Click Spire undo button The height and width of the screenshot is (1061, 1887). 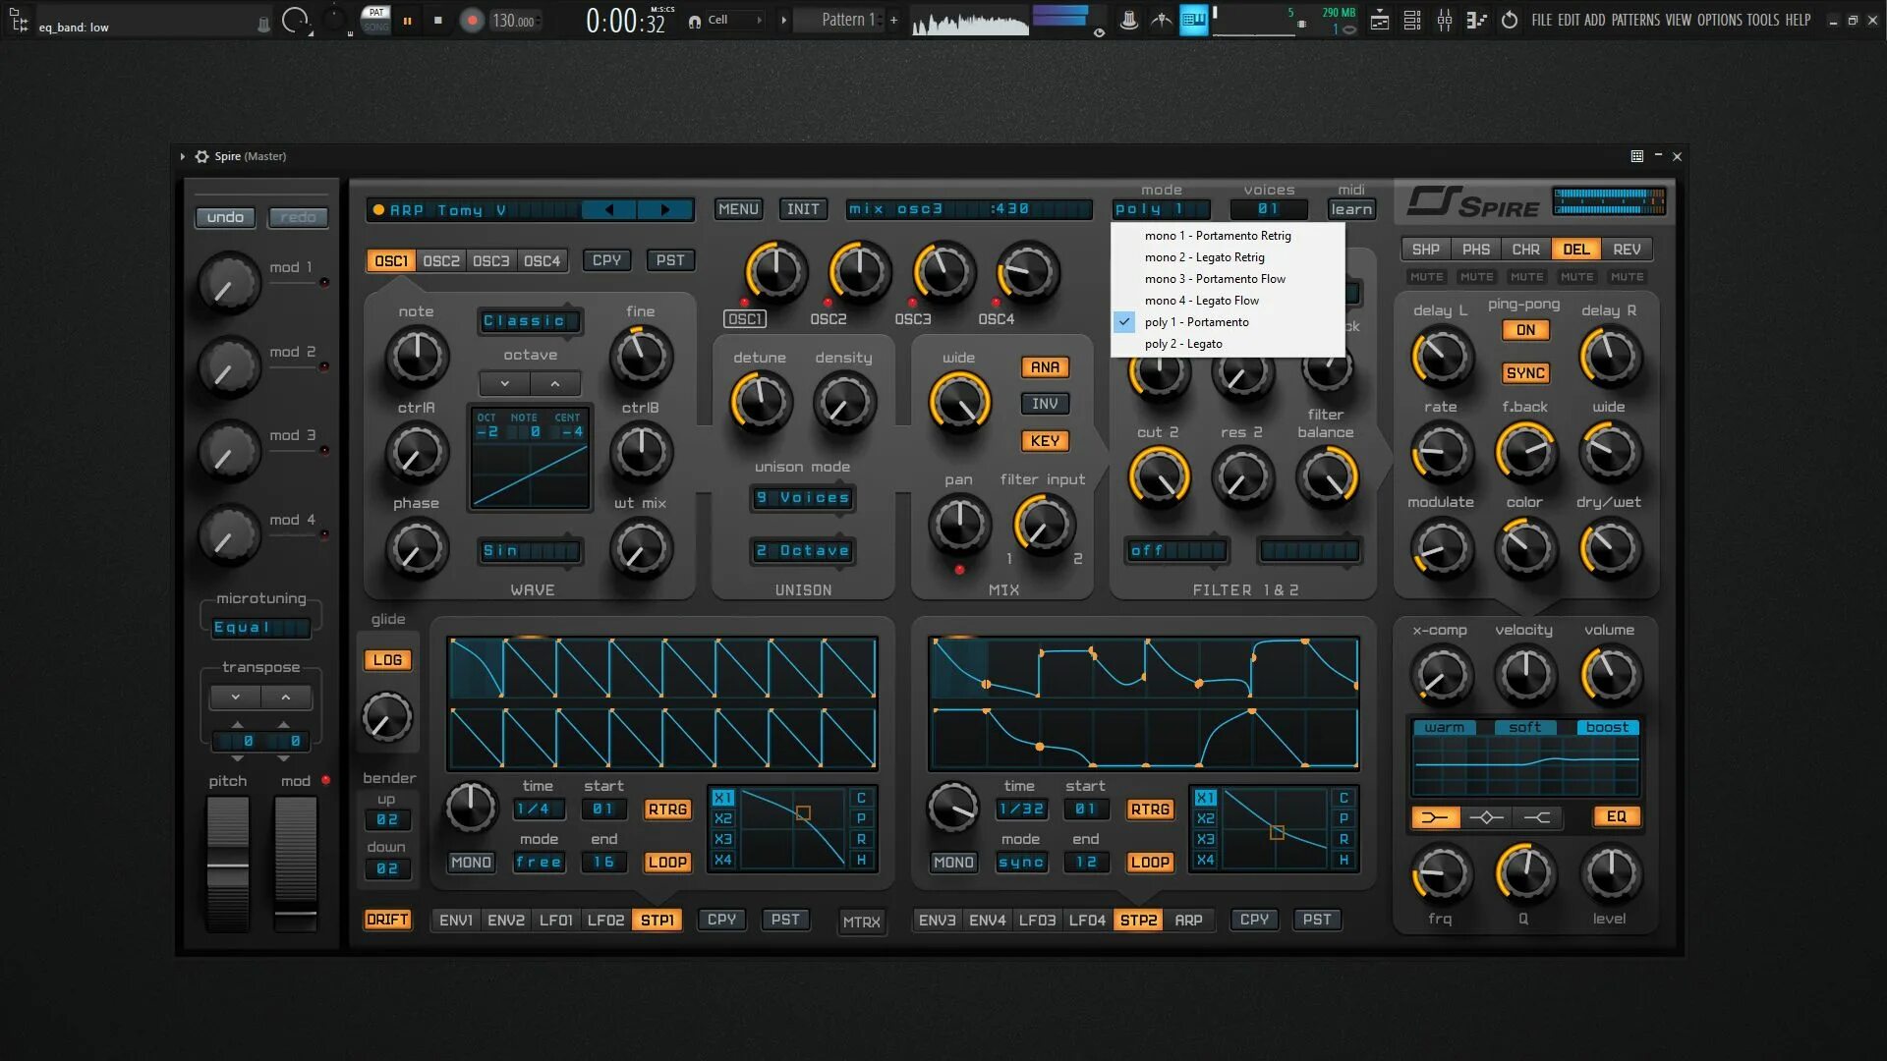tap(225, 217)
